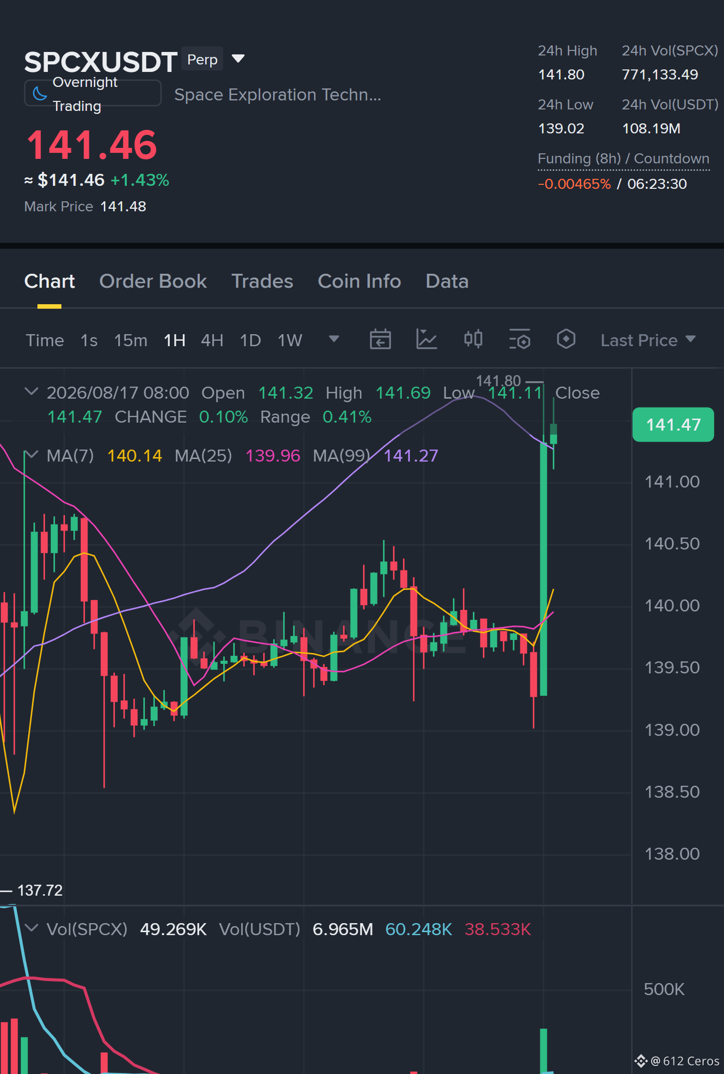Viewport: 724px width, 1074px height.
Task: Tap the 140.00 price axis label
Action: [x=672, y=605]
